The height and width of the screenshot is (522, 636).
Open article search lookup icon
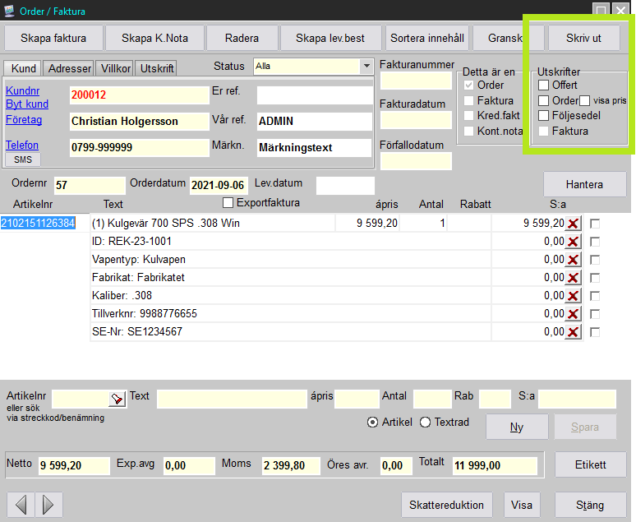tap(117, 399)
